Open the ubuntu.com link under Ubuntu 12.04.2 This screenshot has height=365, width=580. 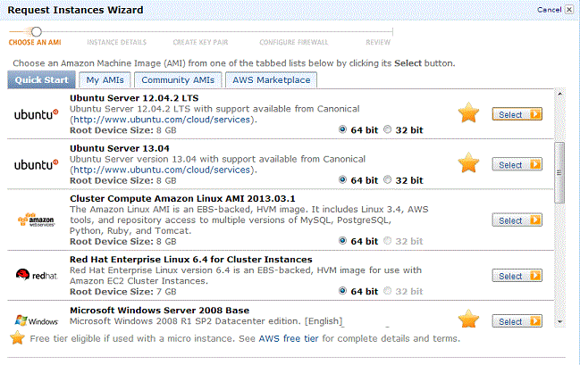click(162, 120)
